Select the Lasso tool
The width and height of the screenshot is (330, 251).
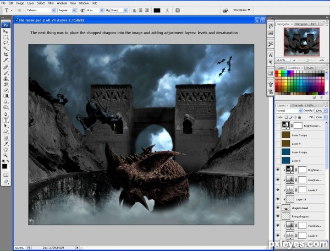coord(5,43)
